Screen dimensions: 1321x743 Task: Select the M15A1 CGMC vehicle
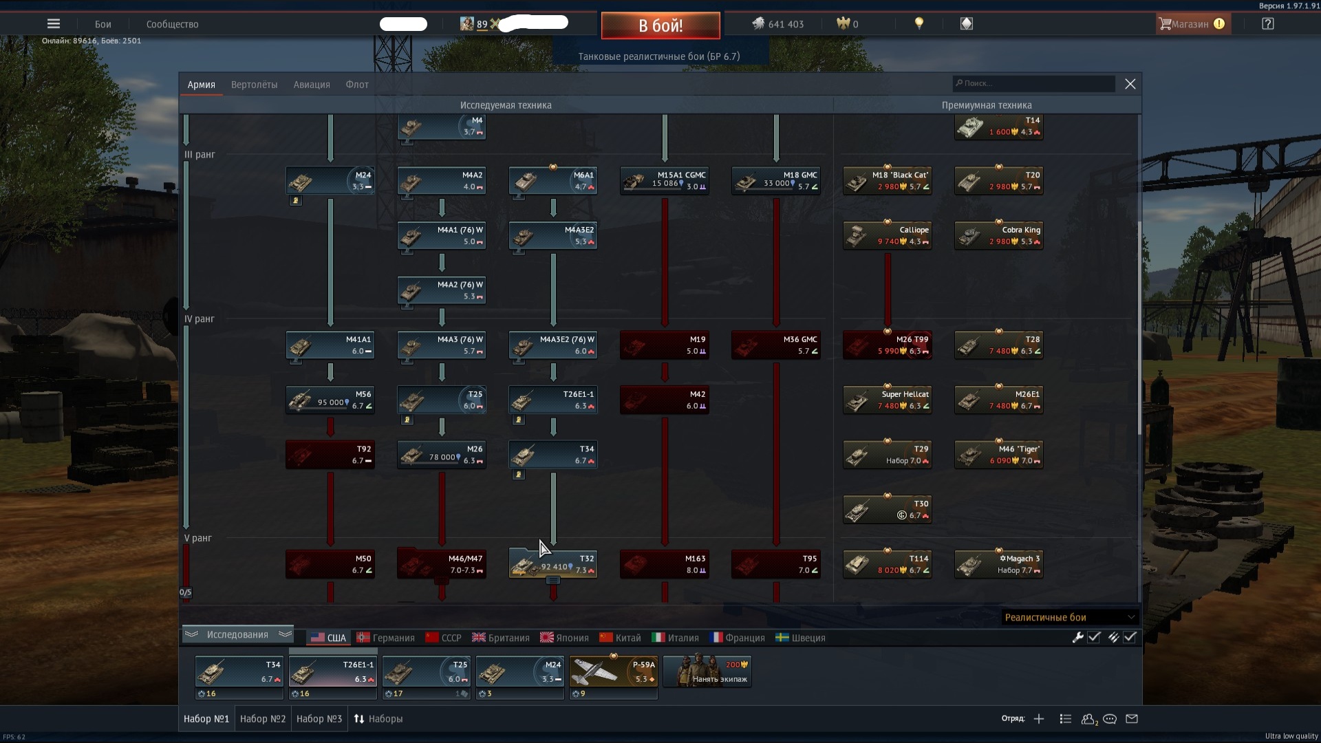point(665,181)
